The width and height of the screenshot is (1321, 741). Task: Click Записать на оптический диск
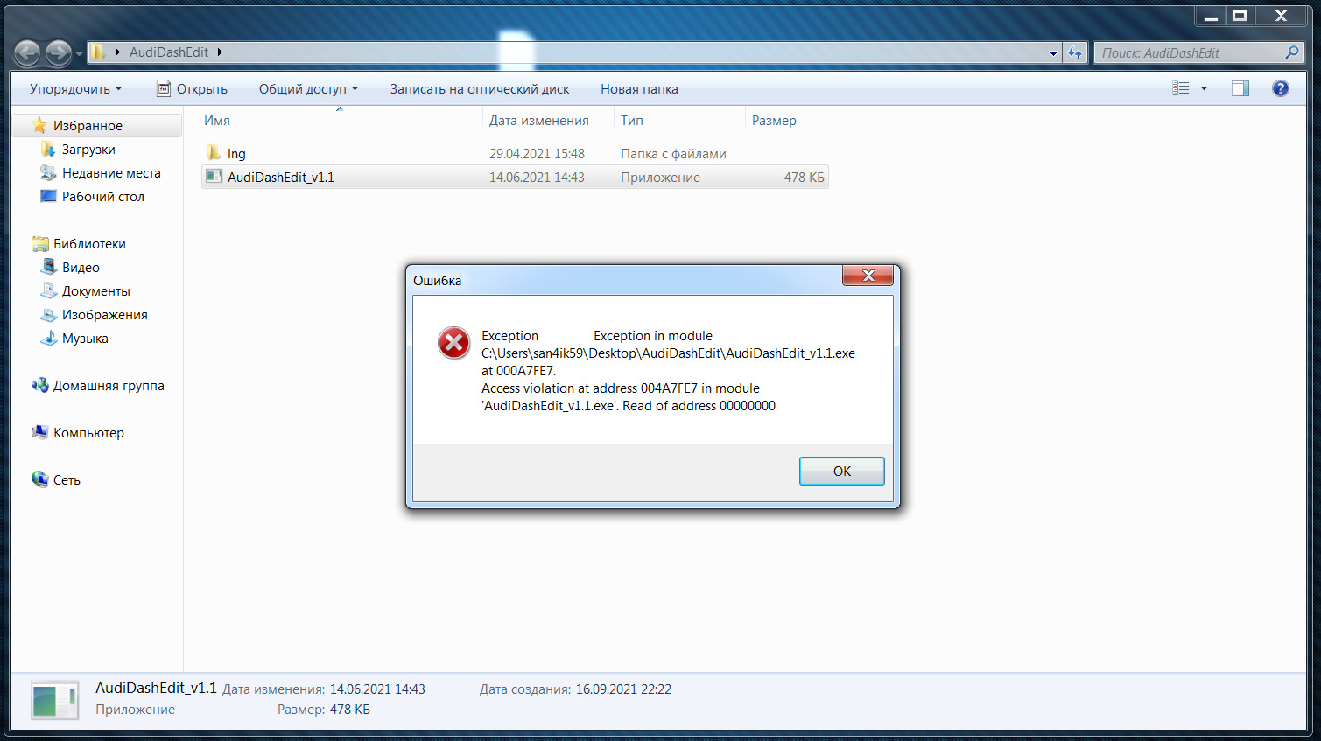[x=480, y=89]
